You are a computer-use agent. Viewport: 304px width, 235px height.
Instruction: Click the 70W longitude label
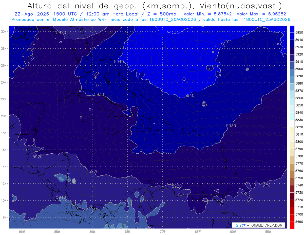163,232
